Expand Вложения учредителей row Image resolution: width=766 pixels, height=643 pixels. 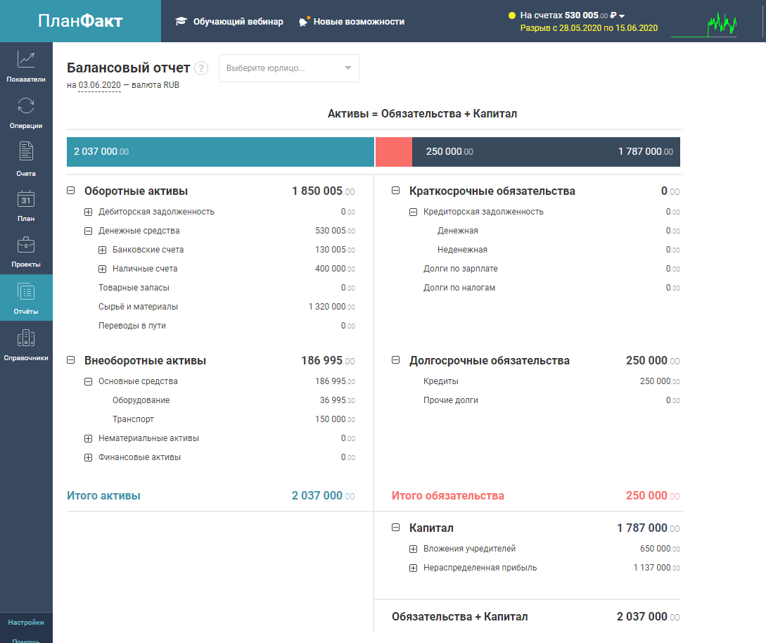[x=414, y=549]
